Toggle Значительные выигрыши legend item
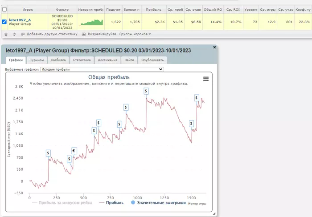Image resolution: width=312 pixels, height=217 pixels. coord(158,203)
